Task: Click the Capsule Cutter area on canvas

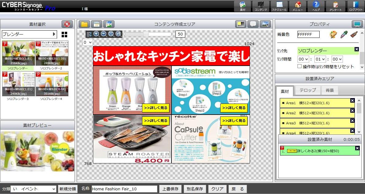Action: coord(211,139)
